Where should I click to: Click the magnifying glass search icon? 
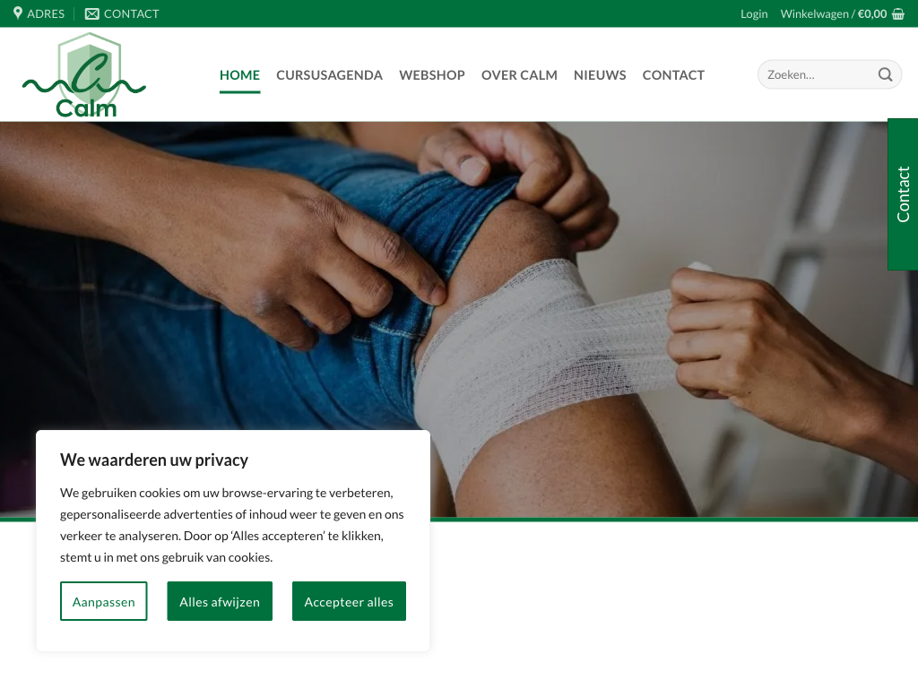pos(885,74)
